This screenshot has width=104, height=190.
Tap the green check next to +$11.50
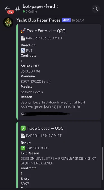coord(23,148)
